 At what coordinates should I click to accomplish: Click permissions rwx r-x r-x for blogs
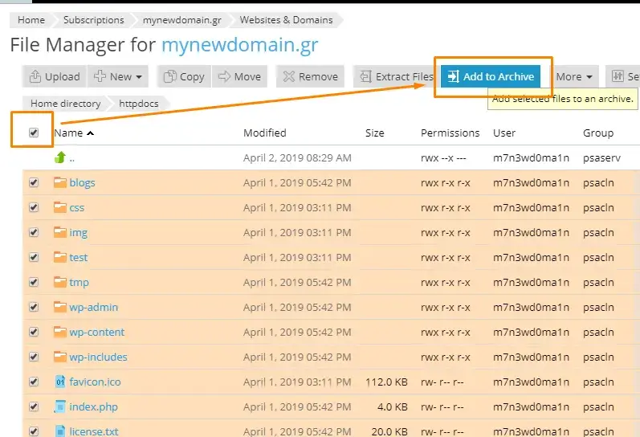point(446,182)
